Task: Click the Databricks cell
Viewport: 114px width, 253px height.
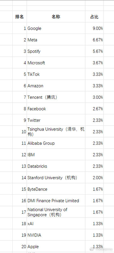Action: point(56,166)
